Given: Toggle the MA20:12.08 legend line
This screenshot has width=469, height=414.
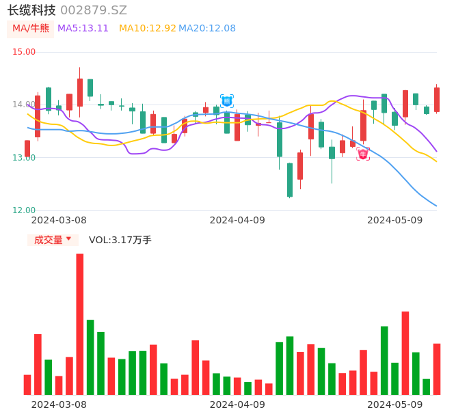Looking at the screenshot, I should (x=207, y=29).
